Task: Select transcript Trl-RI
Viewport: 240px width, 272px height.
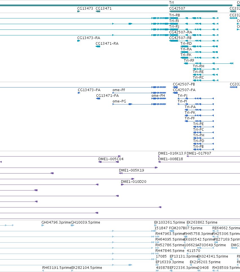Action: (193, 24)
